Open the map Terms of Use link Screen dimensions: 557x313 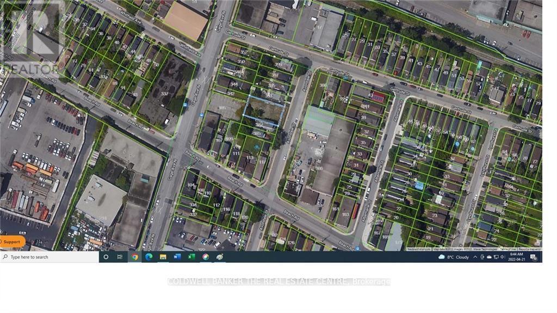(508, 249)
